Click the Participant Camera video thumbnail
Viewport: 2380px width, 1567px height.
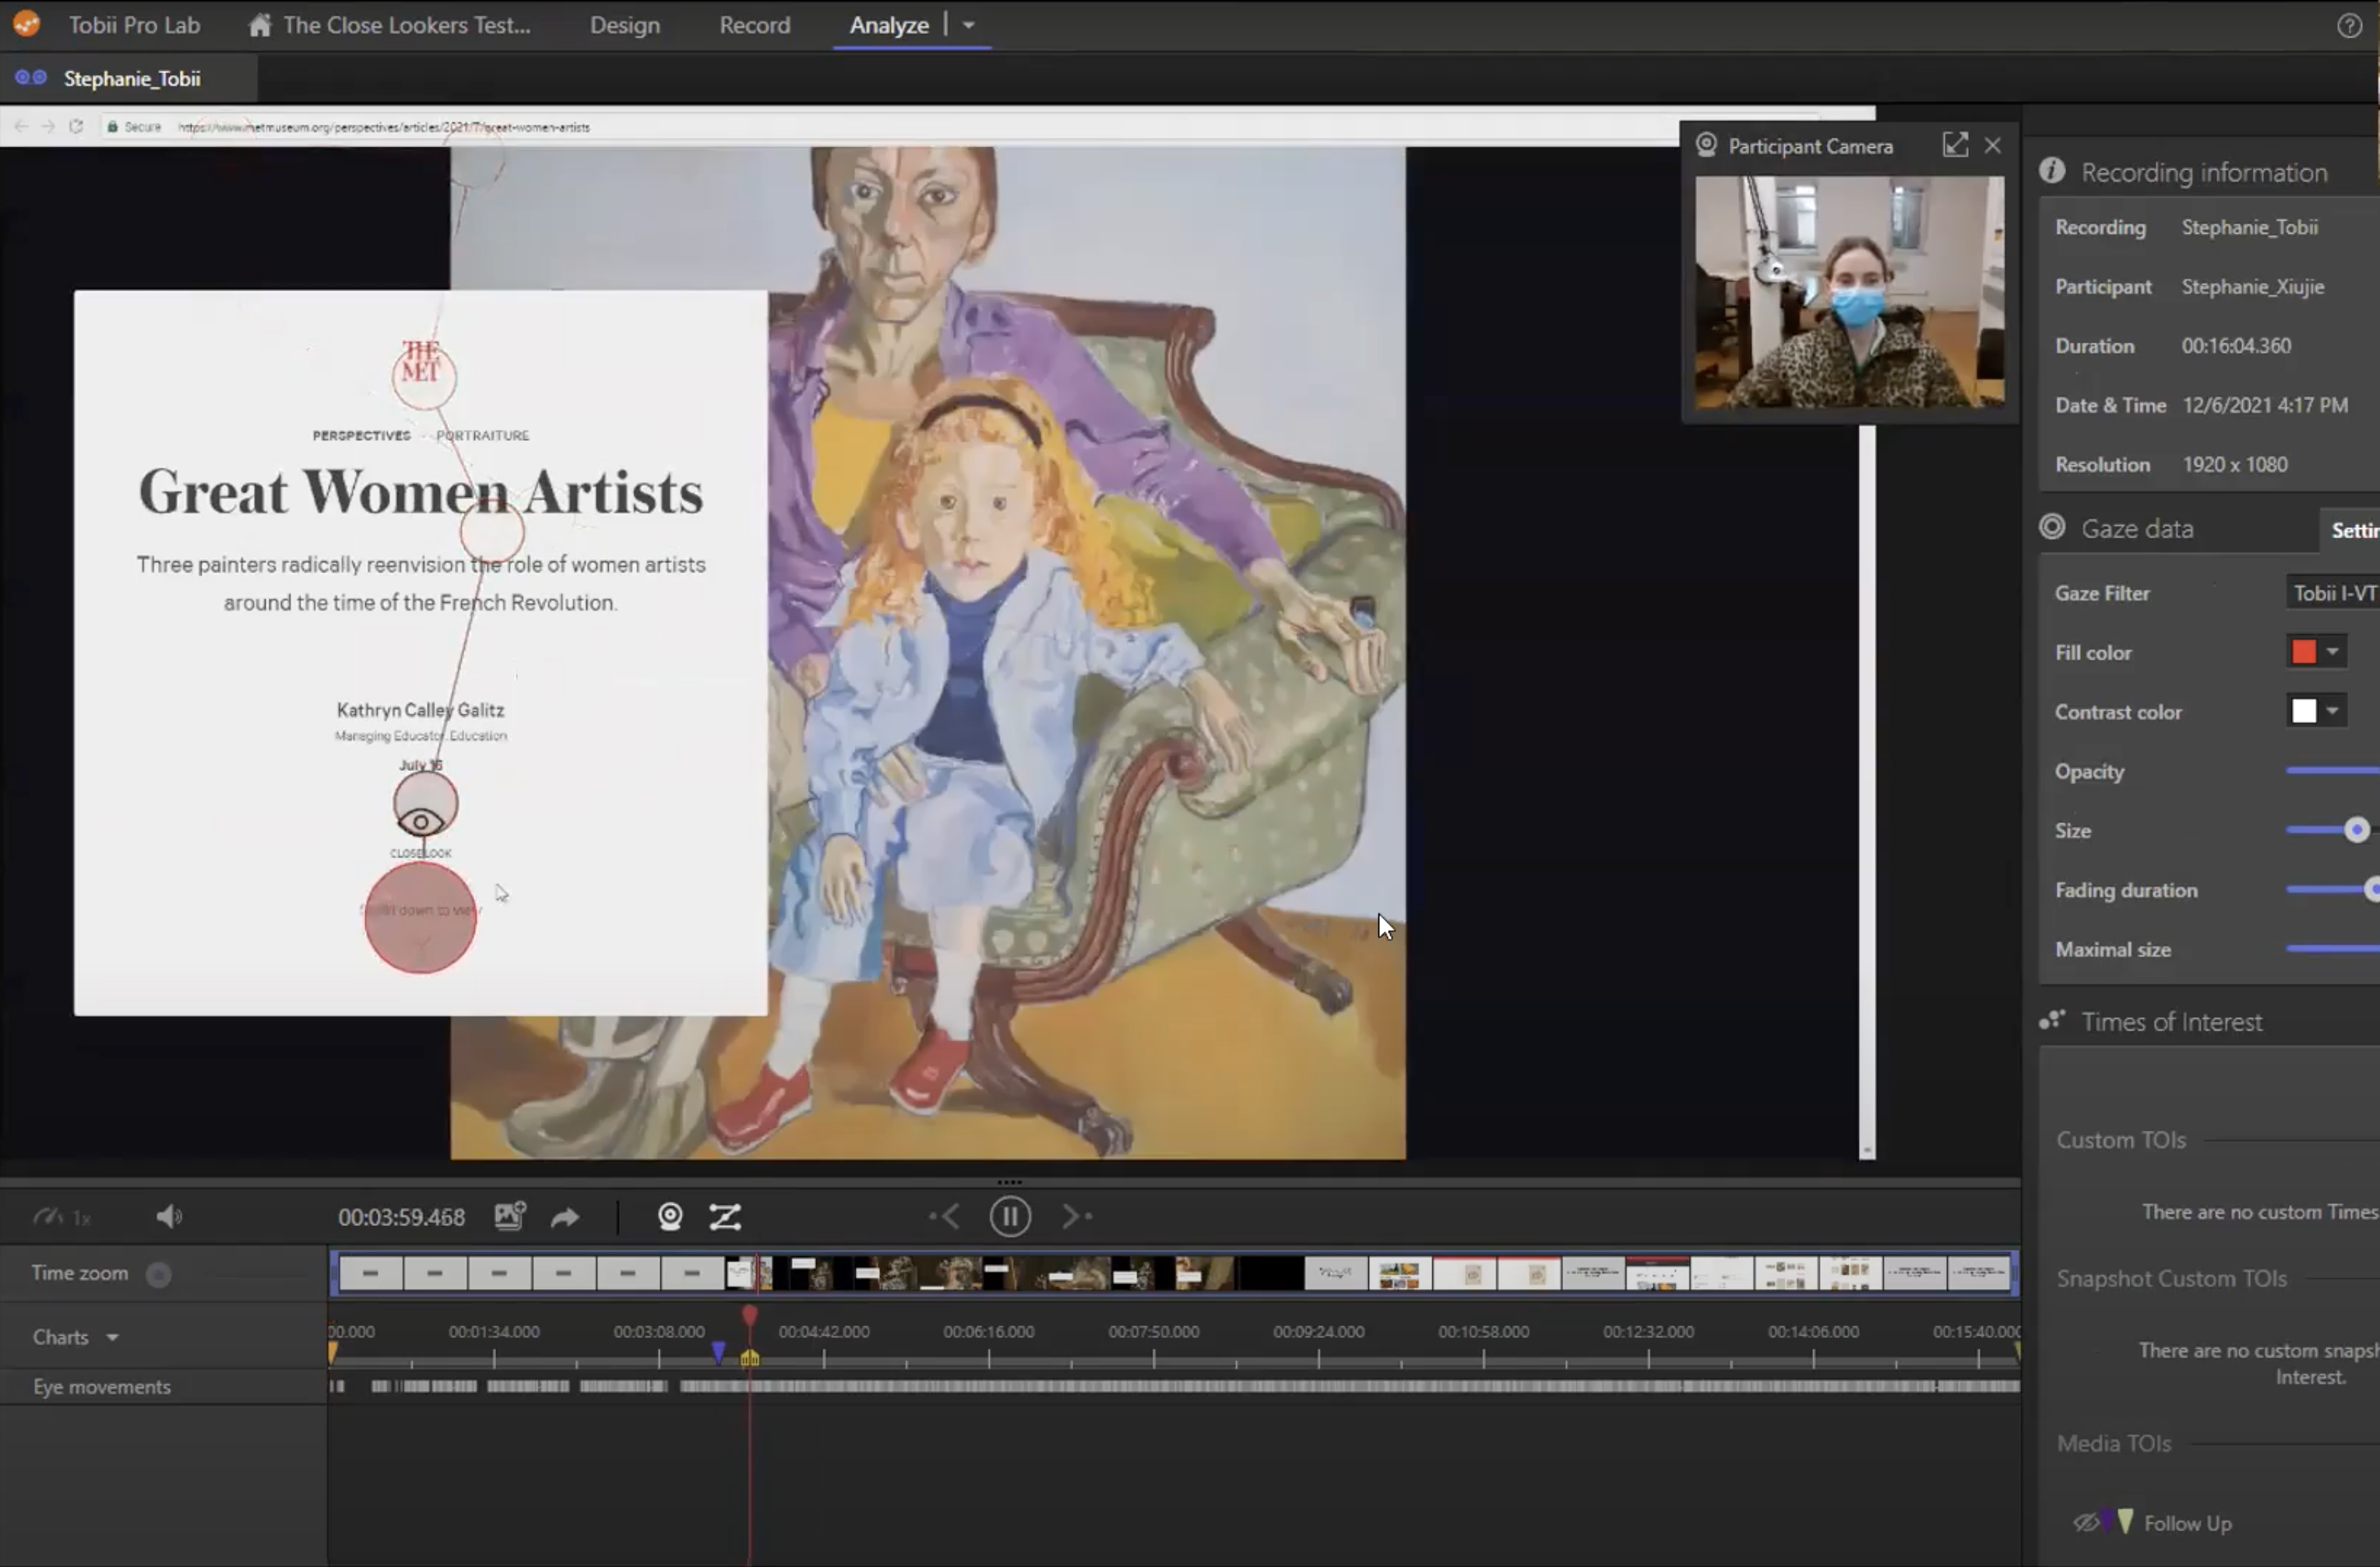[x=1849, y=292]
